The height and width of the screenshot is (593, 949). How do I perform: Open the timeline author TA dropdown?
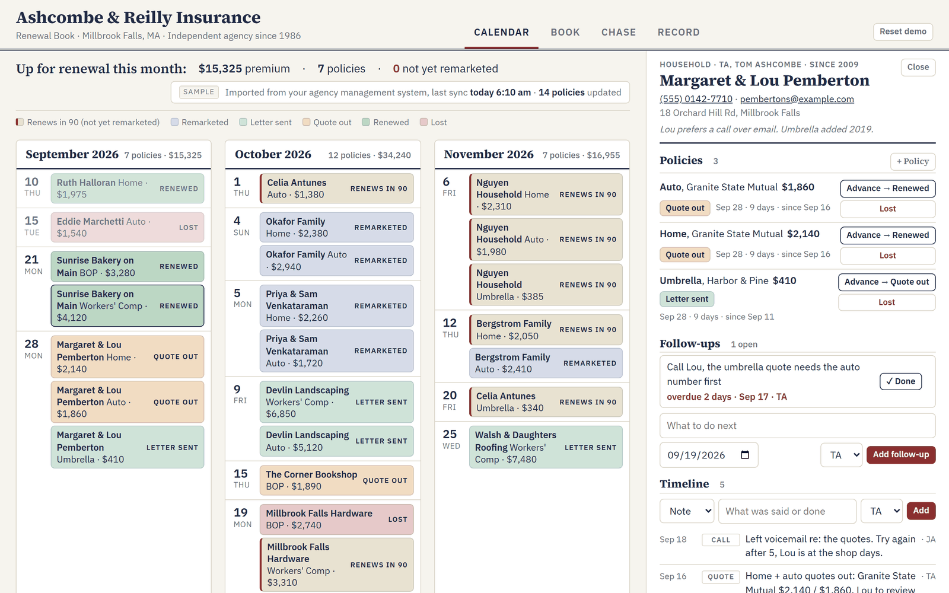click(x=881, y=511)
